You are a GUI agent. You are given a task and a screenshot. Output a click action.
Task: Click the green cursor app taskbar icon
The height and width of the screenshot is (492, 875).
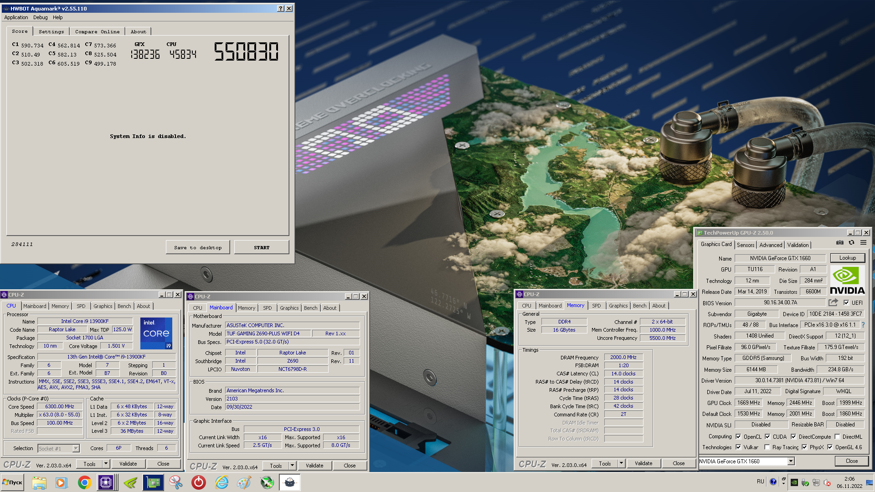(x=267, y=482)
